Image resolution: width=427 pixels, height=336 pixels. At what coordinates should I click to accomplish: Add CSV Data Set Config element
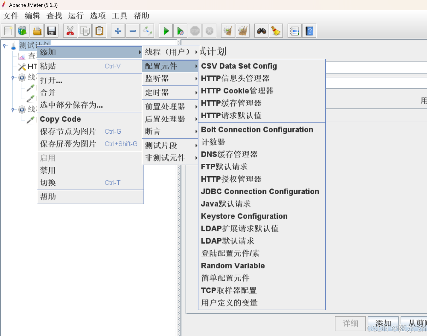[262, 66]
